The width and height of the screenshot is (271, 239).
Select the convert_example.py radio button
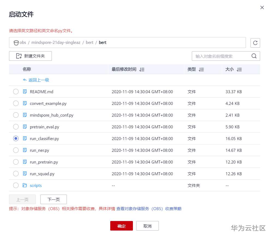coord(16,103)
